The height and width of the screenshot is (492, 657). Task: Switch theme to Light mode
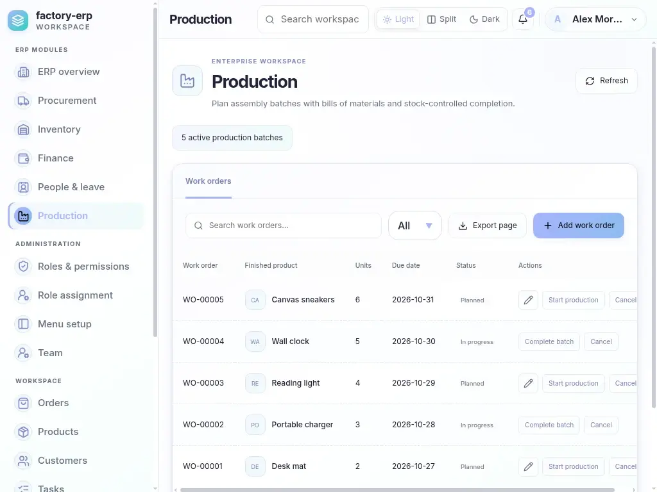pos(398,19)
